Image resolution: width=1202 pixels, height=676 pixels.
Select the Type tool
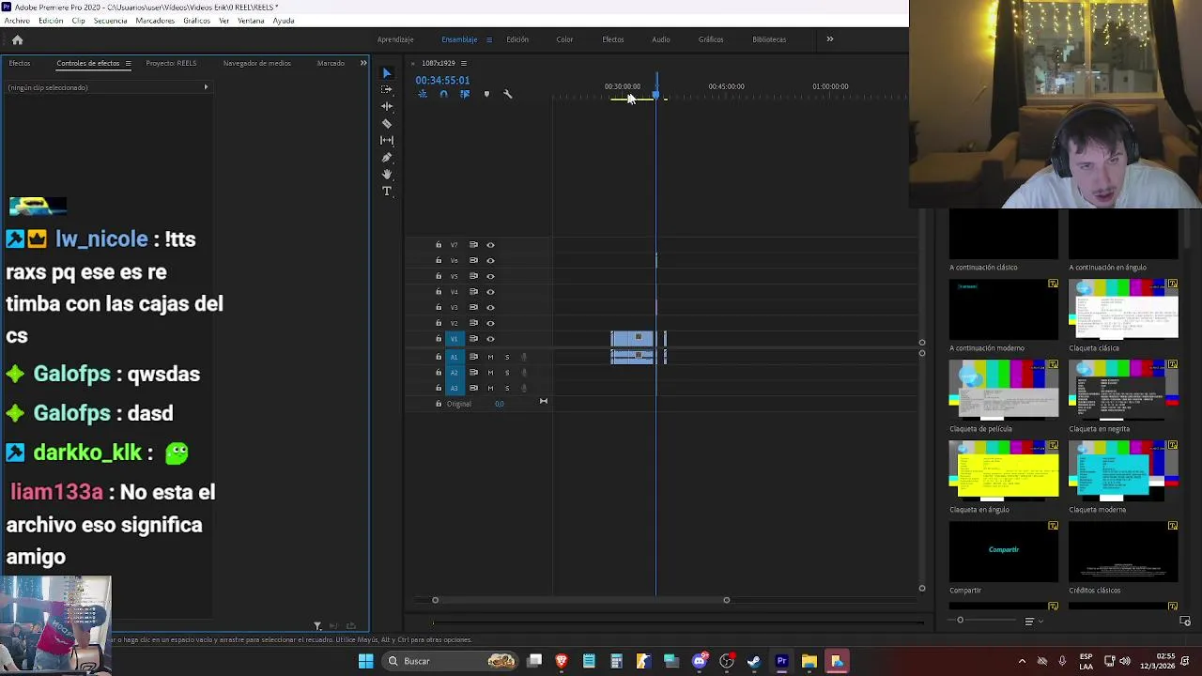386,191
